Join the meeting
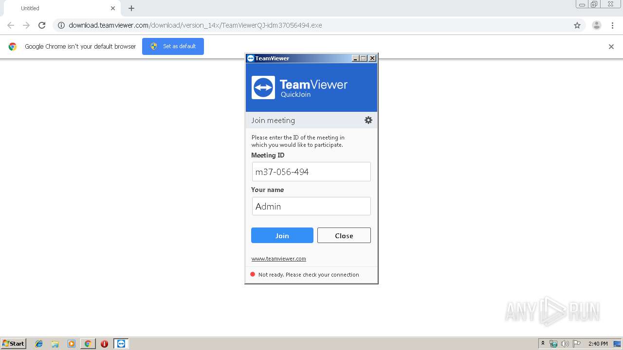 [x=282, y=235]
